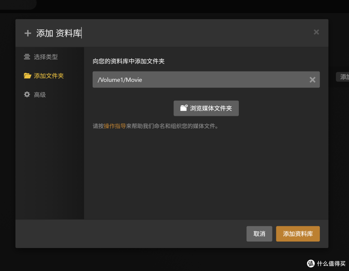
Task: Cancel with the 取消 button
Action: pos(259,234)
